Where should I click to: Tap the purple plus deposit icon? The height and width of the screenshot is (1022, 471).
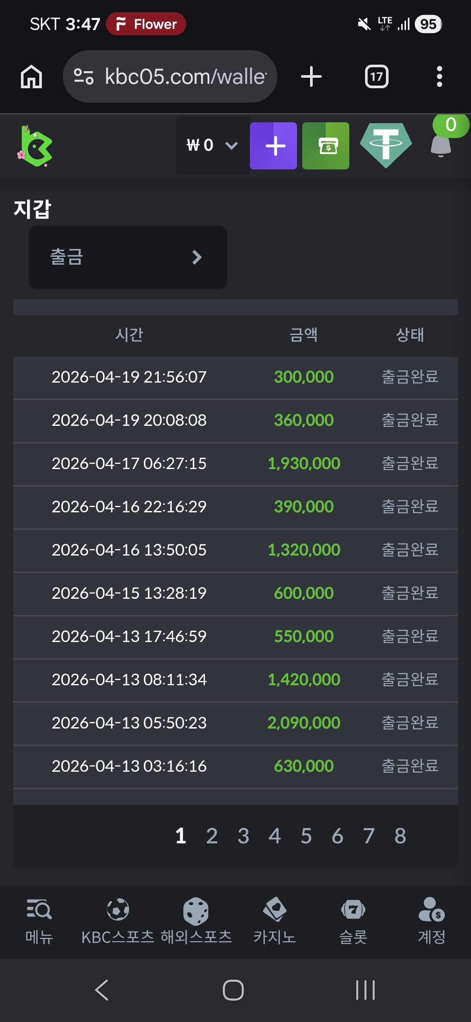coord(273,146)
